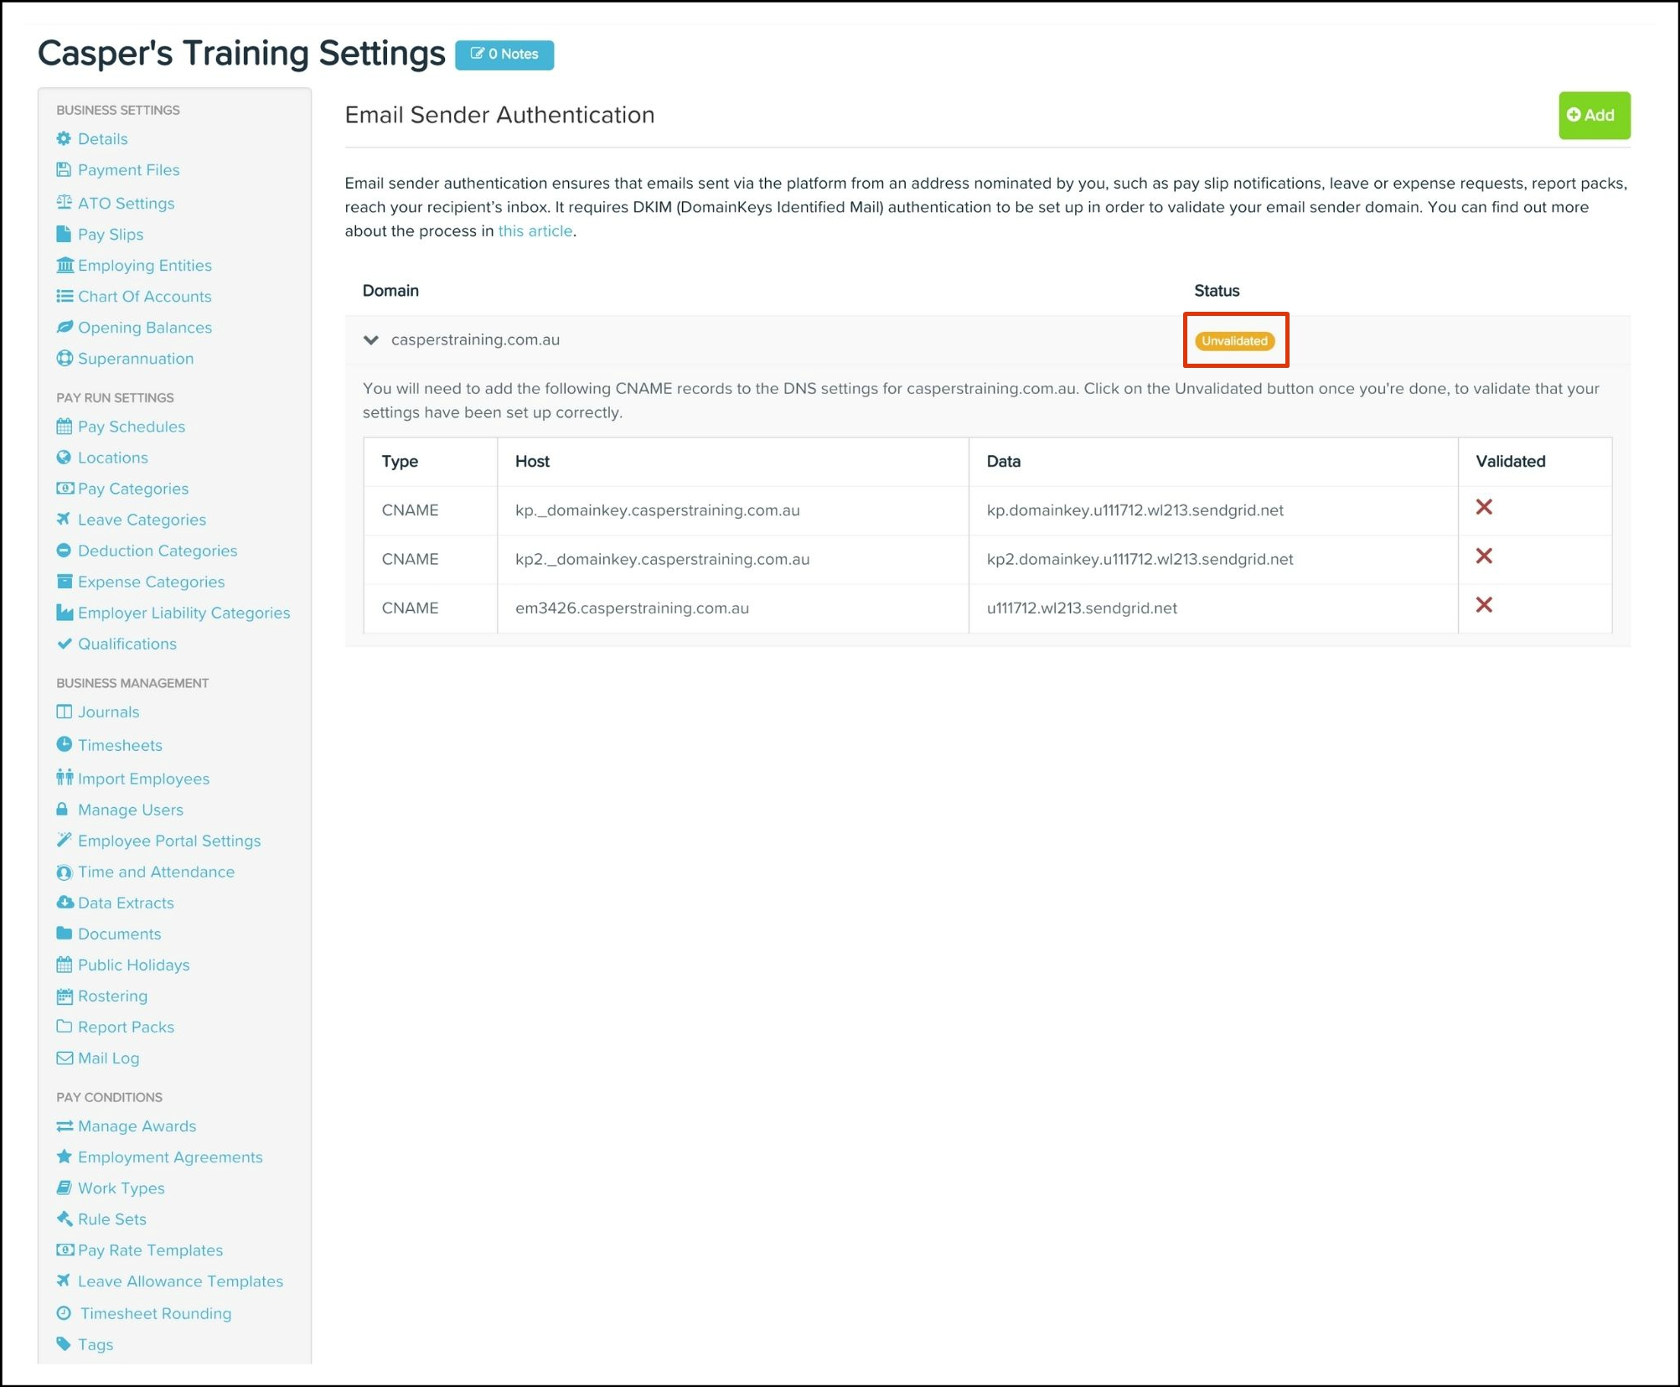Collapse the casperstraining.com.au domain row

[x=371, y=340]
